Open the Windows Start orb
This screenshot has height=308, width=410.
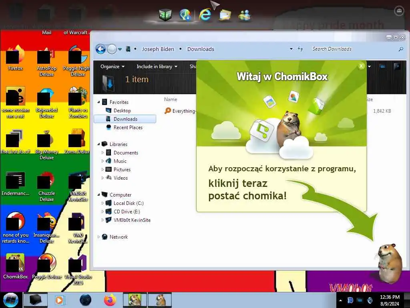11,300
